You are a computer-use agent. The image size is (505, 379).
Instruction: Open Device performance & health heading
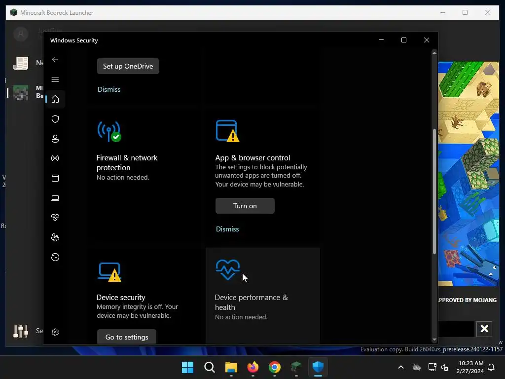[x=251, y=303]
